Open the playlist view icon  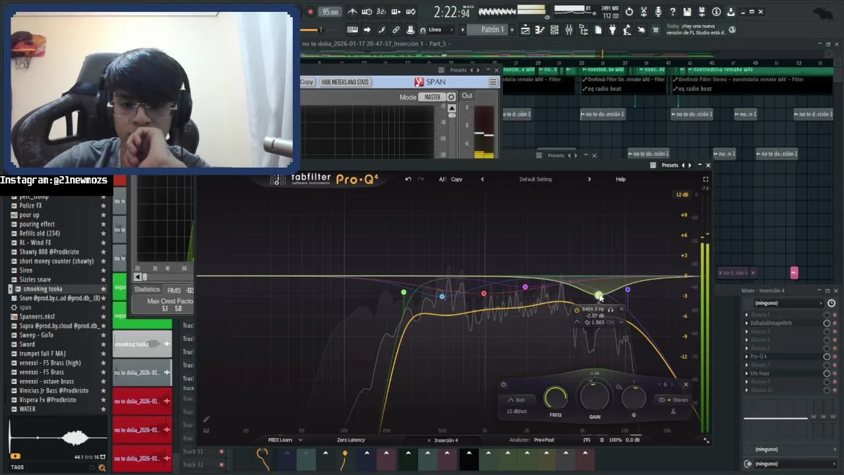[525, 30]
